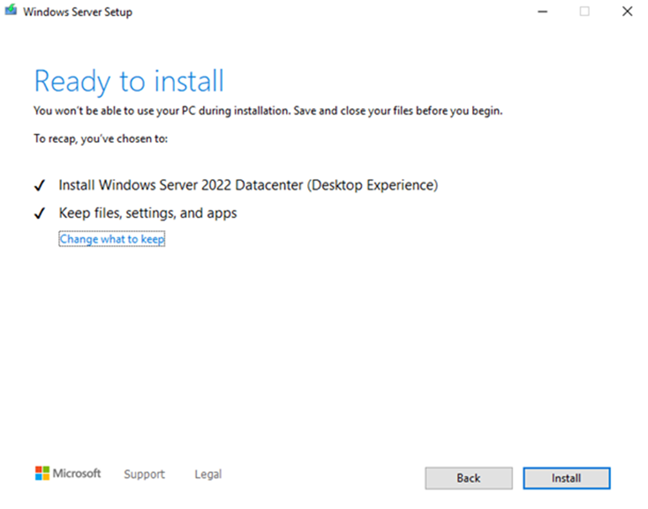This screenshot has height=509, width=648.
Task: Minimize the Windows Server Setup window
Action: click(x=542, y=12)
